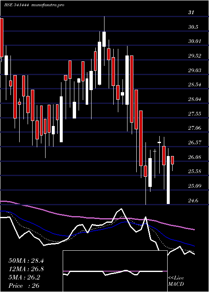Image resolution: width=209 pixels, height=292 pixels.
Task: Click the first red candle at the chart's left edge
Action: (x=2, y=38)
